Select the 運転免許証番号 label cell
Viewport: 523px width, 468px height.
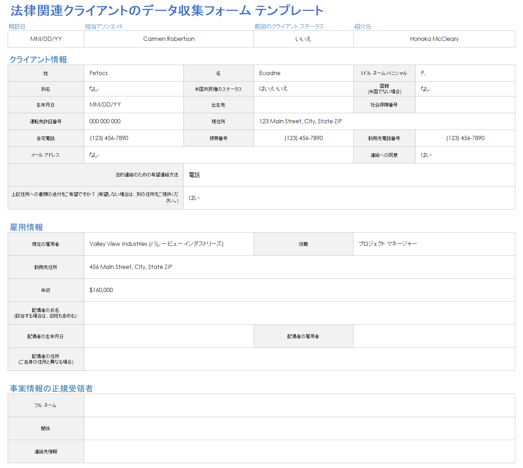(x=46, y=121)
